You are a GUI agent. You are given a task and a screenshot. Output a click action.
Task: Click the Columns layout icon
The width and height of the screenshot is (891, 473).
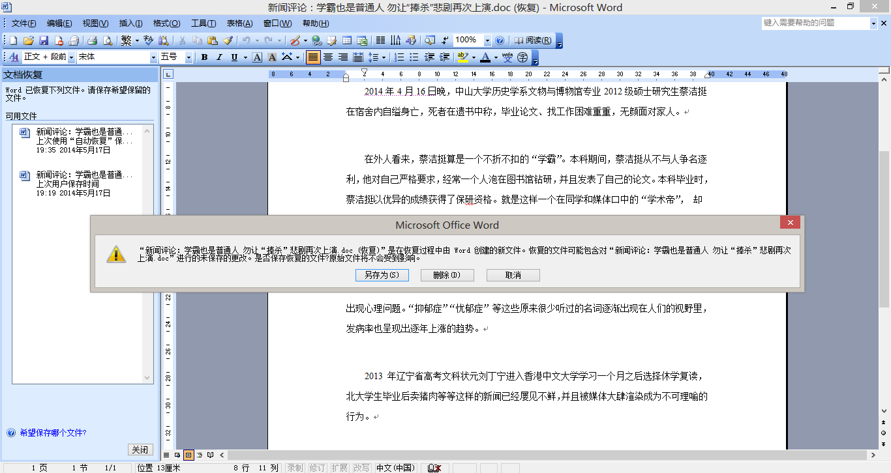(380, 40)
